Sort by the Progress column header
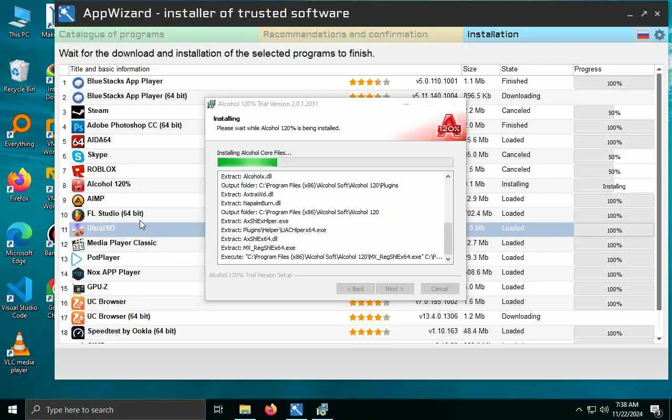Image resolution: width=672 pixels, height=420 pixels. (614, 69)
